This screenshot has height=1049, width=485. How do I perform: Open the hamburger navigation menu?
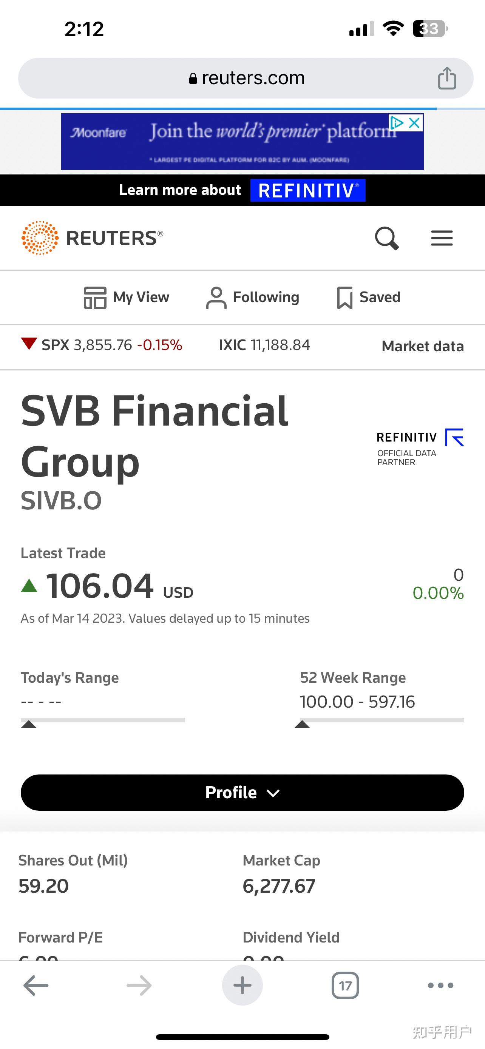pyautogui.click(x=442, y=238)
